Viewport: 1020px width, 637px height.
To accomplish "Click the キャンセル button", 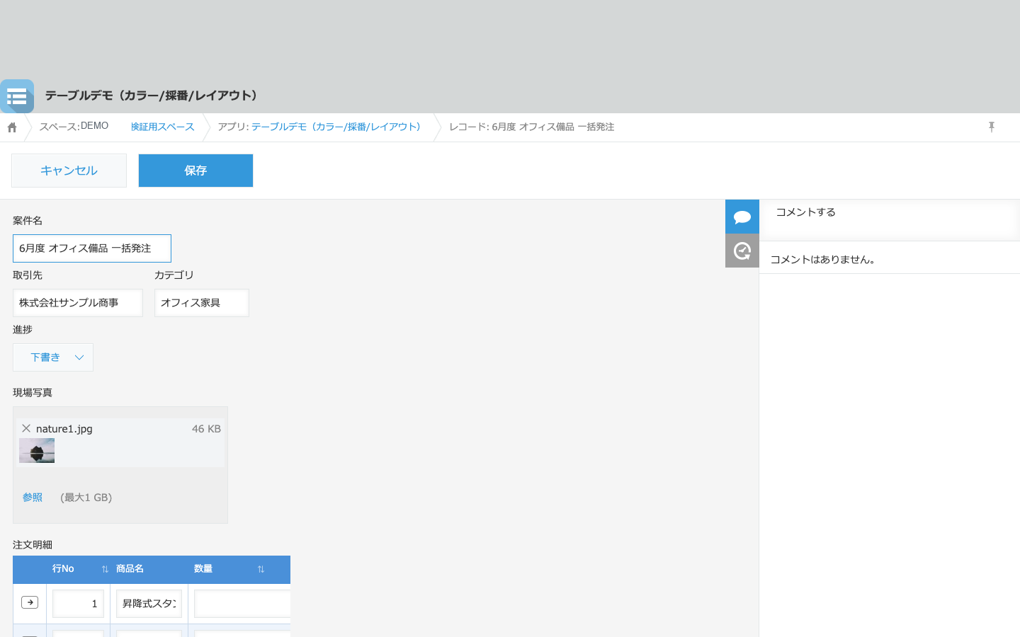I will coord(69,171).
